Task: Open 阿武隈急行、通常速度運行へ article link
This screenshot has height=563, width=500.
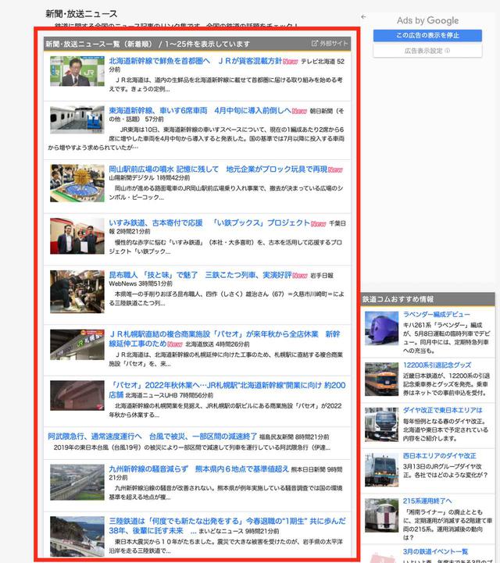Action: pyautogui.click(x=152, y=437)
